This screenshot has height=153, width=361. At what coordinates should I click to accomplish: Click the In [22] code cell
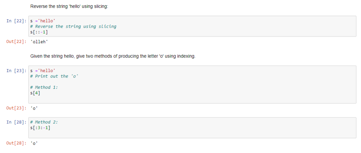[x=192, y=26]
